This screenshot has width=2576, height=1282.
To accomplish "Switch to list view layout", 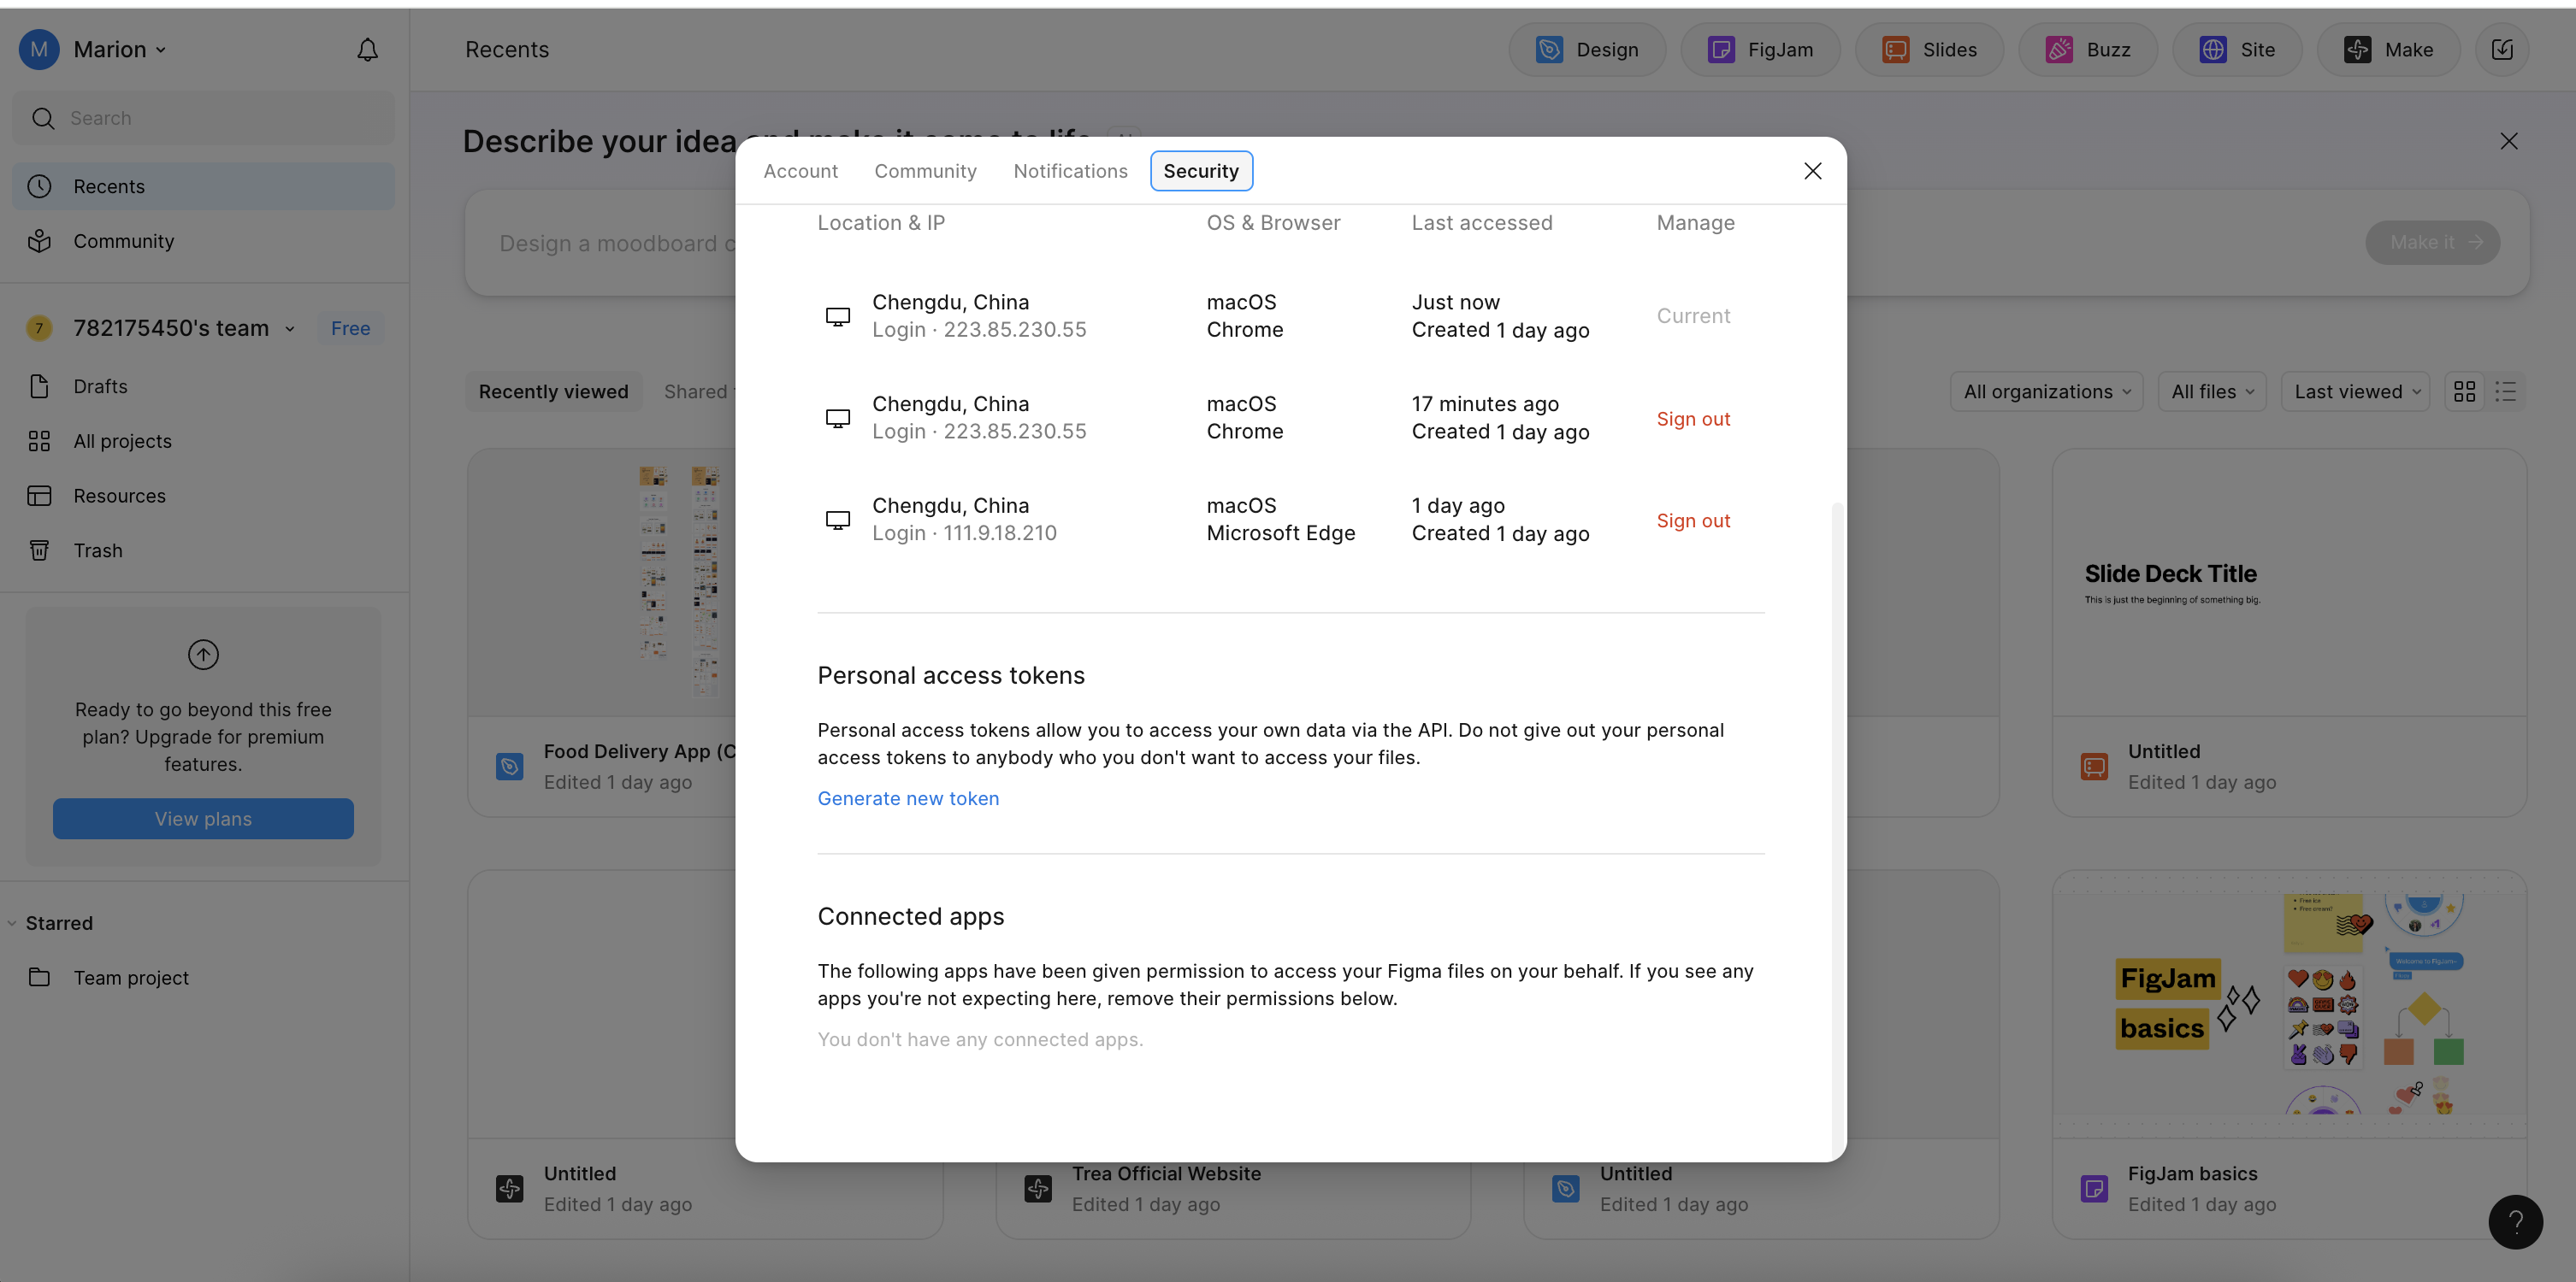I will pos(2505,391).
